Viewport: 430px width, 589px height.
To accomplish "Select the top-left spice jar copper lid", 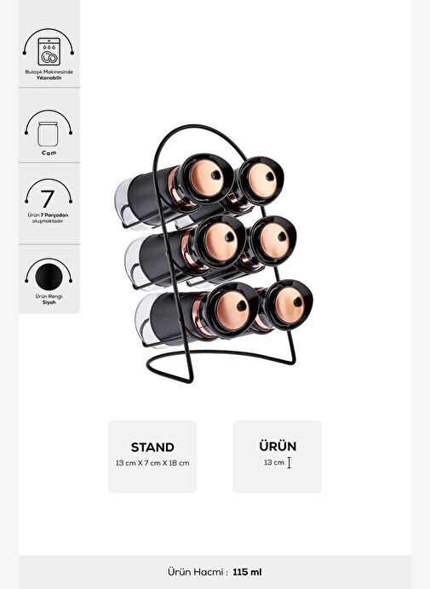I will pyautogui.click(x=206, y=178).
